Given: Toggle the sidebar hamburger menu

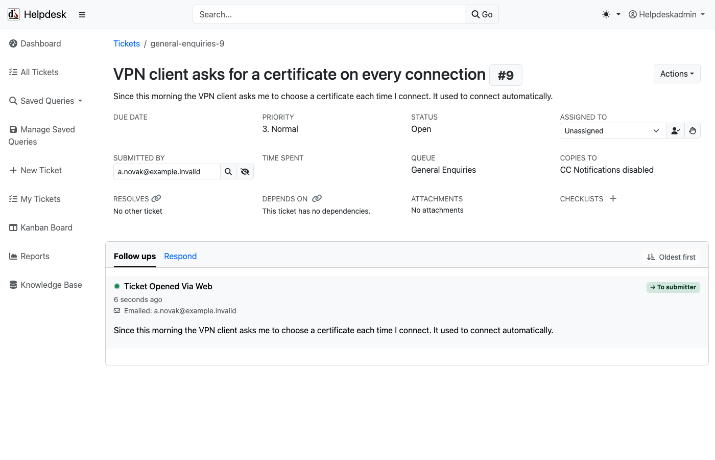Looking at the screenshot, I should click(x=82, y=15).
